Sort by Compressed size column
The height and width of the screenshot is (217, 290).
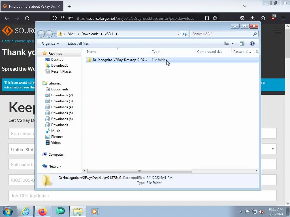(213, 52)
